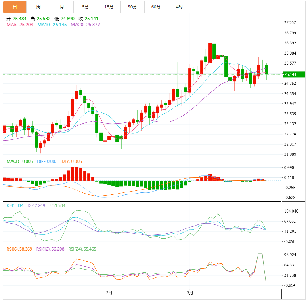Click the MA10: 25.145 legend
Image resolution: width=308 pixels, height=304 pixels.
coord(52,25)
